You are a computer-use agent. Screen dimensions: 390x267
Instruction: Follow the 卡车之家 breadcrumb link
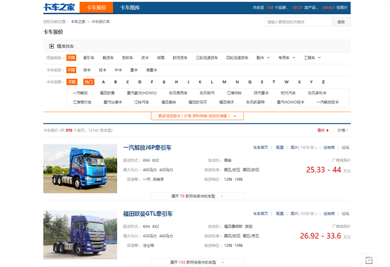[x=78, y=21]
